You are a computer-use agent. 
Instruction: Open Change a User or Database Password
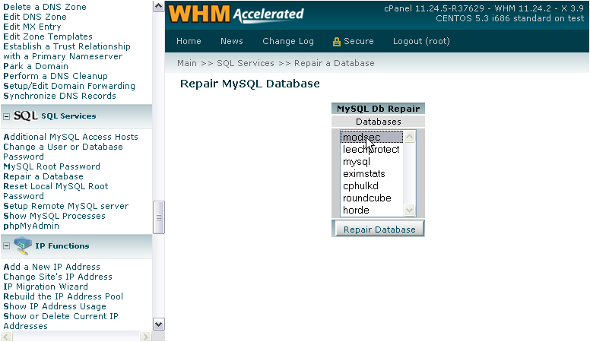tap(63, 152)
